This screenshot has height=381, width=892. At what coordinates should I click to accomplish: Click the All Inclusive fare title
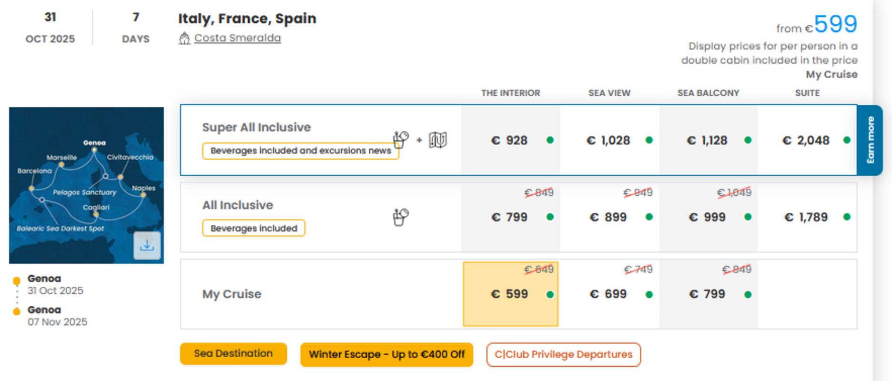coord(238,205)
